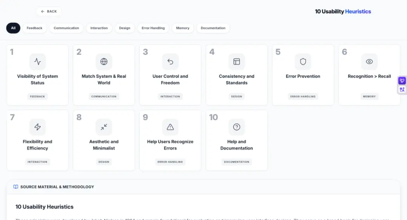Select the Memory filter tab

(x=183, y=28)
